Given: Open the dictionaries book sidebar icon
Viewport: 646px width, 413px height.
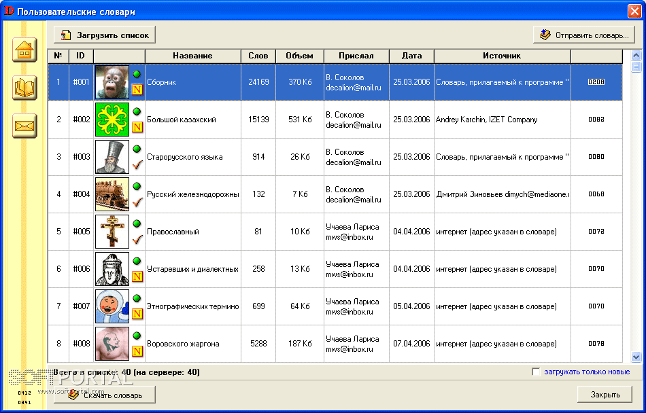Looking at the screenshot, I should [24, 88].
